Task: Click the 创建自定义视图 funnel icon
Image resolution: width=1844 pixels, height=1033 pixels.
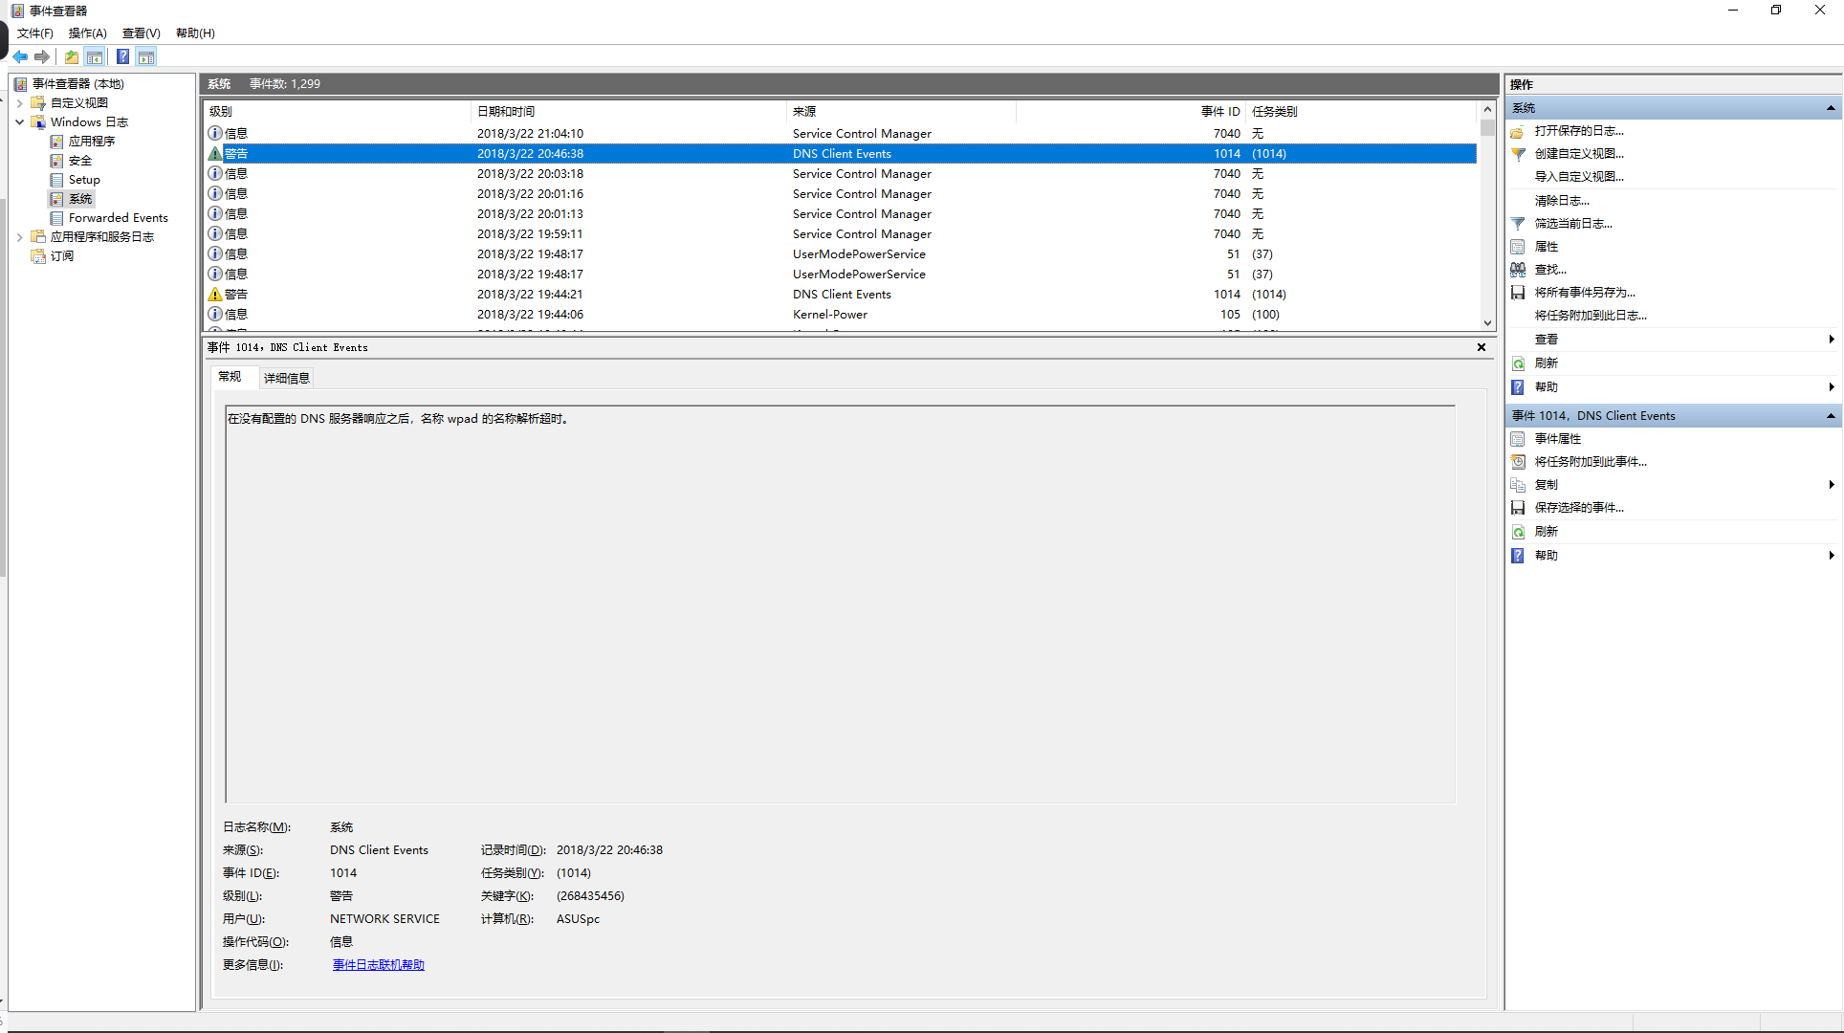Action: (1518, 154)
